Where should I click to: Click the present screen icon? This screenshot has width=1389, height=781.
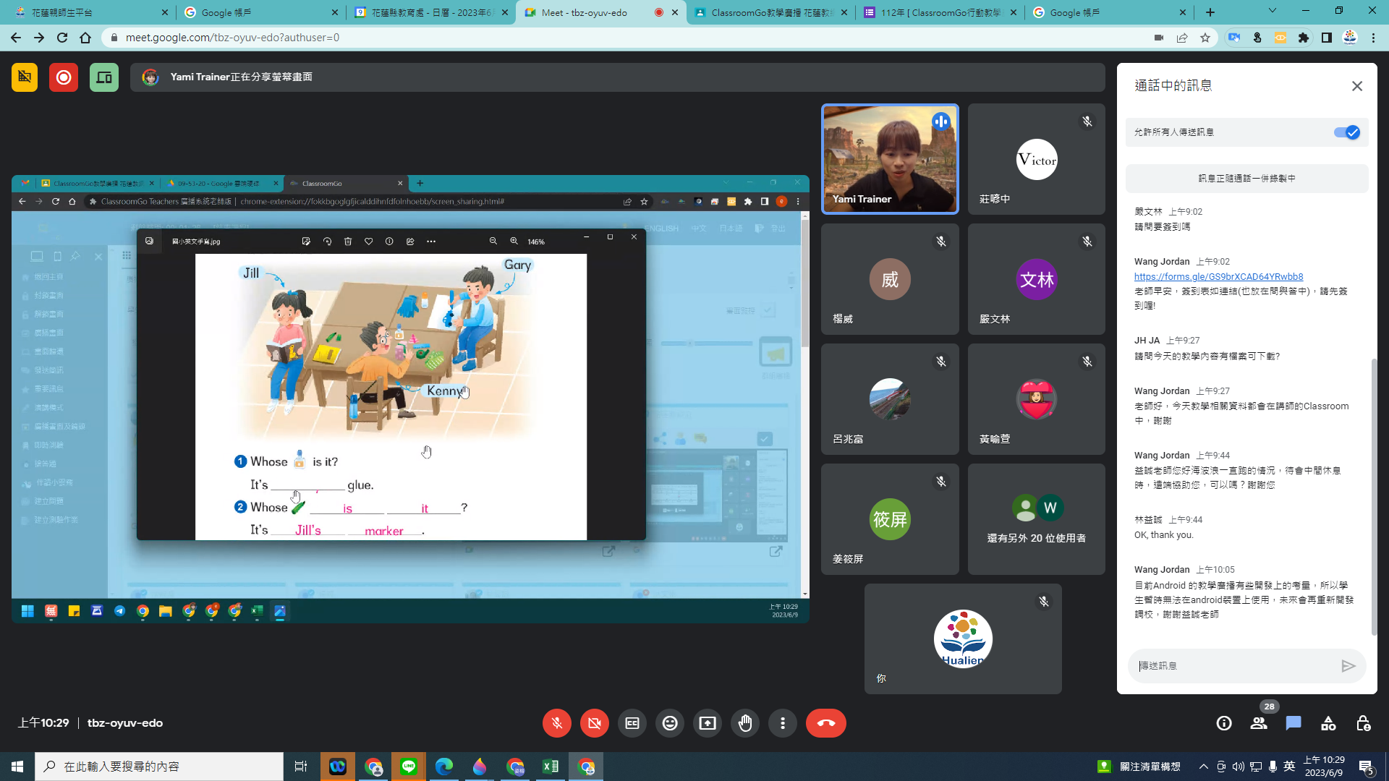click(708, 723)
